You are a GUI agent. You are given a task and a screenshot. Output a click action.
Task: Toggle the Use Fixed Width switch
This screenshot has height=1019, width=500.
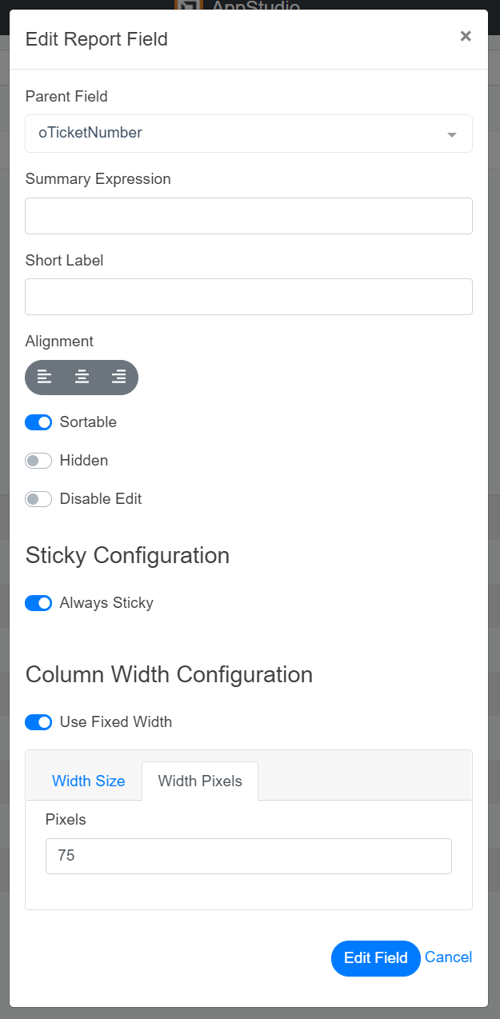(38, 723)
